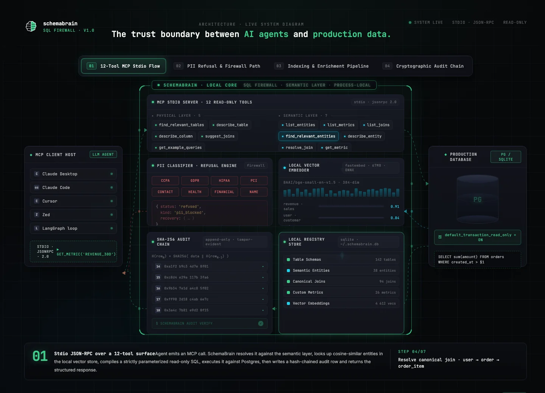This screenshot has height=393, width=545.
Task: Click audit row 14 hash entry
Action: (x=210, y=266)
